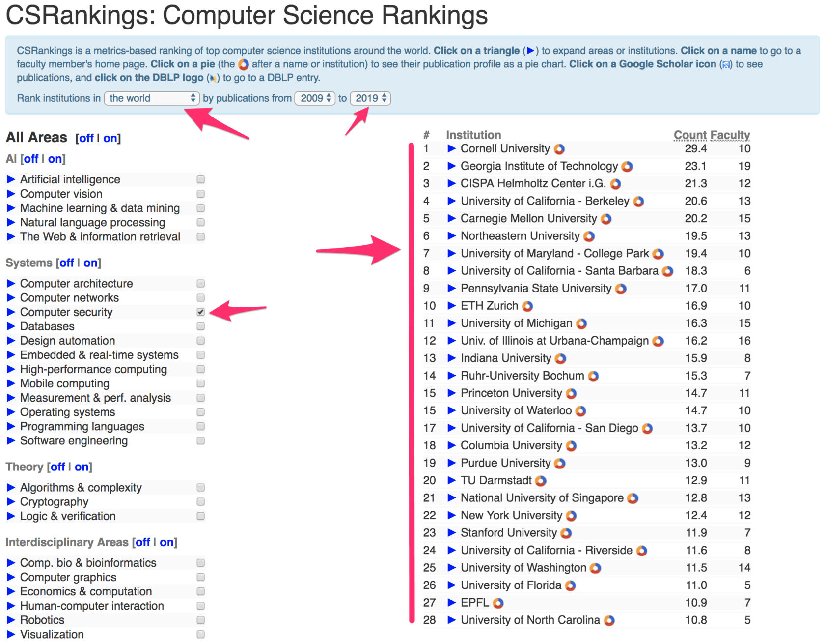Click the Institution column header
825x643 pixels.
473,135
